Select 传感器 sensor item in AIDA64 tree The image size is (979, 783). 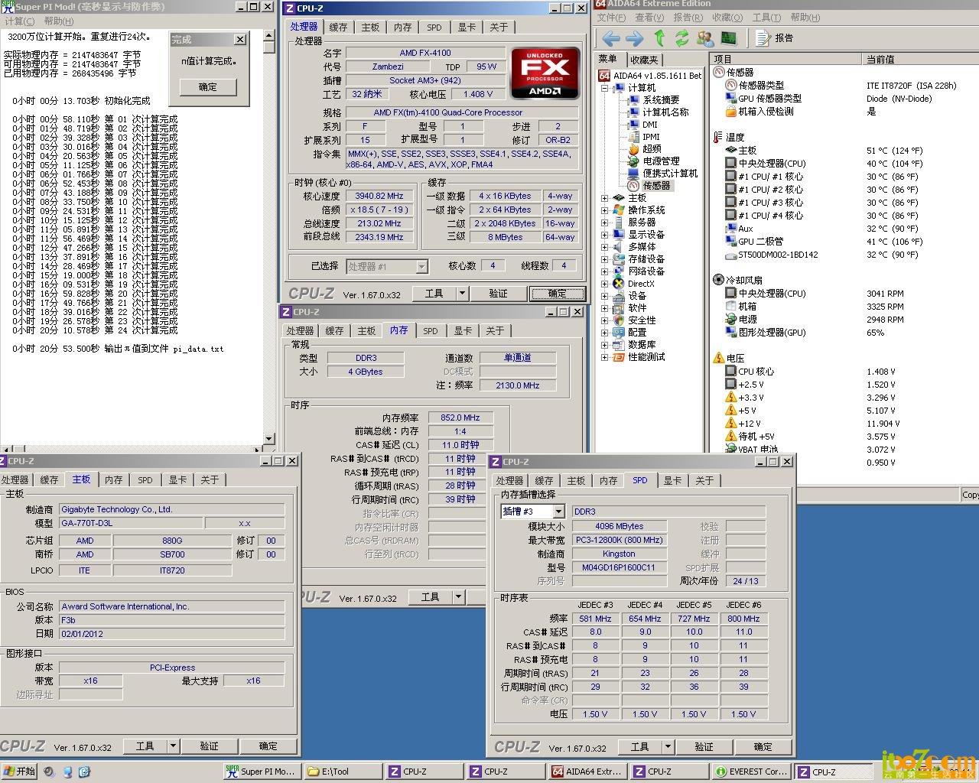[656, 185]
